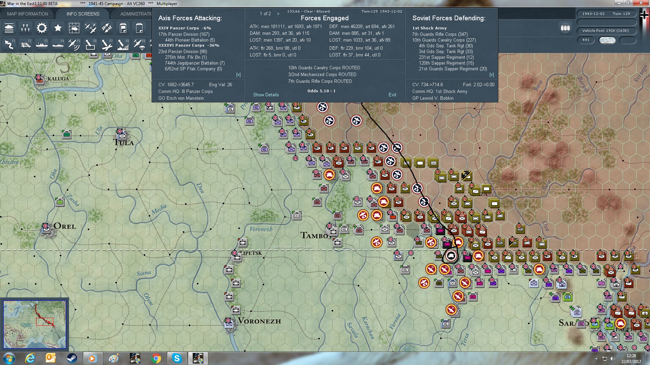The width and height of the screenshot is (650, 365).
Task: Click the three-cylinders database icon
Action: pos(565,28)
